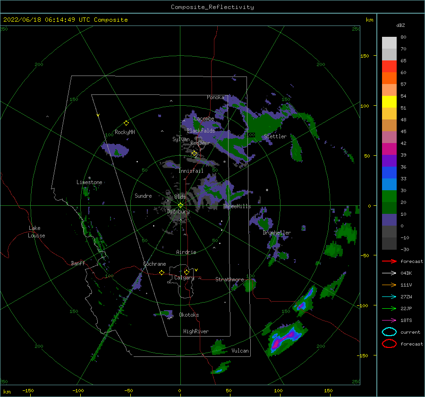Click the yellow V marker northwest of RockyMH
Screen dimensions: 425x397
click(x=98, y=115)
